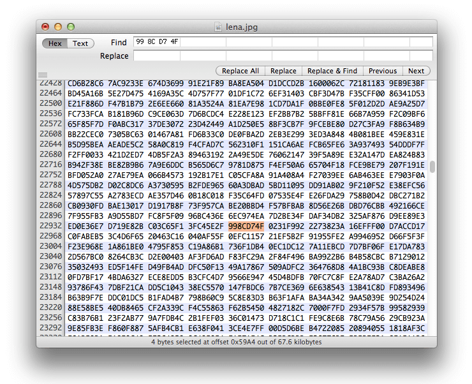This screenshot has width=472, height=384.
Task: Click hex group 9E85FB3E
Action: 85,329
